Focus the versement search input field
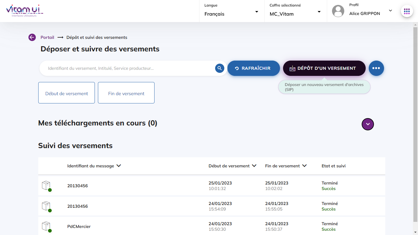The width and height of the screenshot is (418, 235). pyautogui.click(x=129, y=68)
